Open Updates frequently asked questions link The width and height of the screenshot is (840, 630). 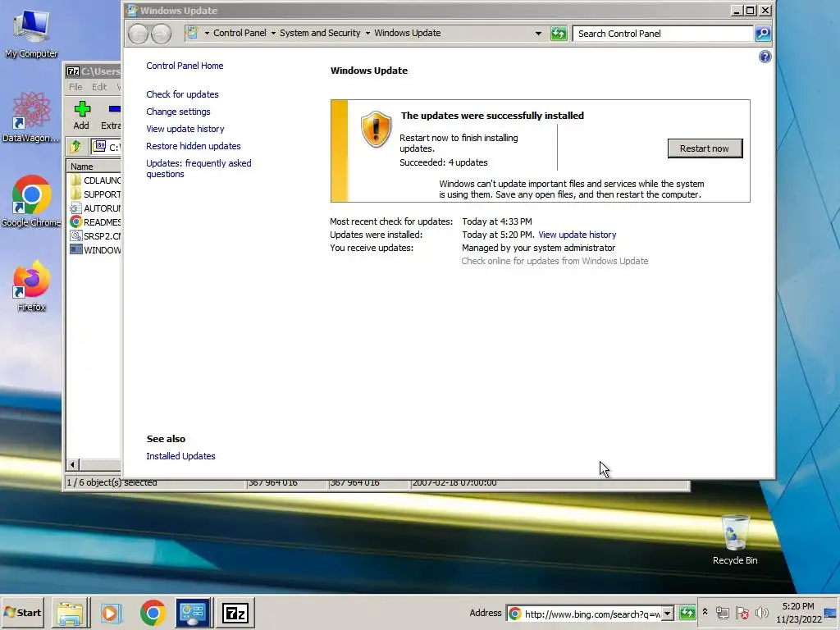point(199,168)
